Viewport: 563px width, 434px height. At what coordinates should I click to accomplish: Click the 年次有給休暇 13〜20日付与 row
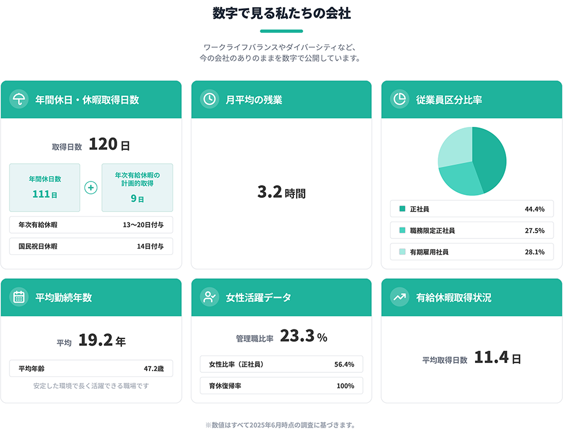(91, 225)
